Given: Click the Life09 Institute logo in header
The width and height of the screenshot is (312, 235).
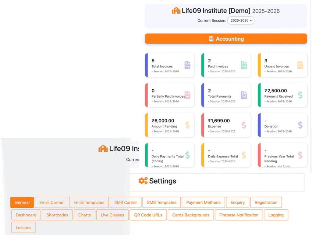Looking at the screenshot, I should [x=176, y=11].
